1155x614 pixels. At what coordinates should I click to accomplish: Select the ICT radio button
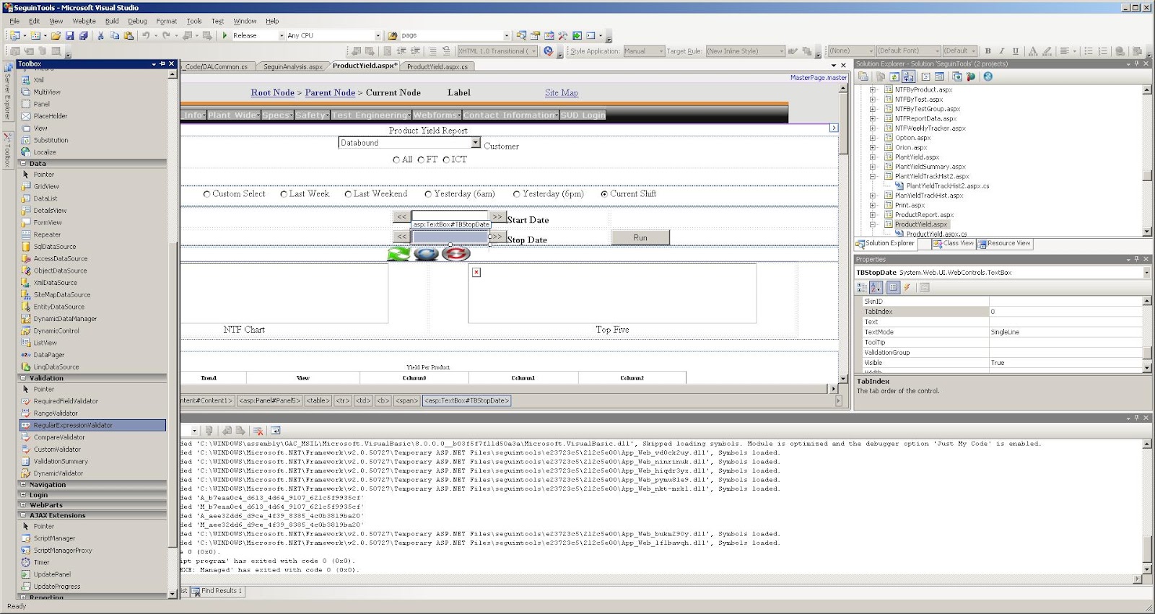[x=446, y=159]
